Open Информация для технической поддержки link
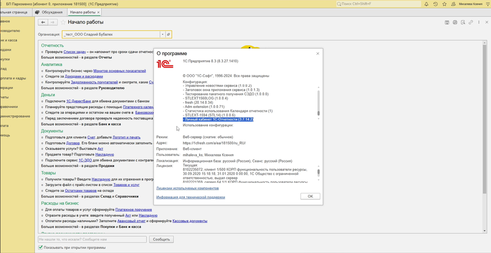Image resolution: width=491 pixels, height=253 pixels. pos(190,197)
